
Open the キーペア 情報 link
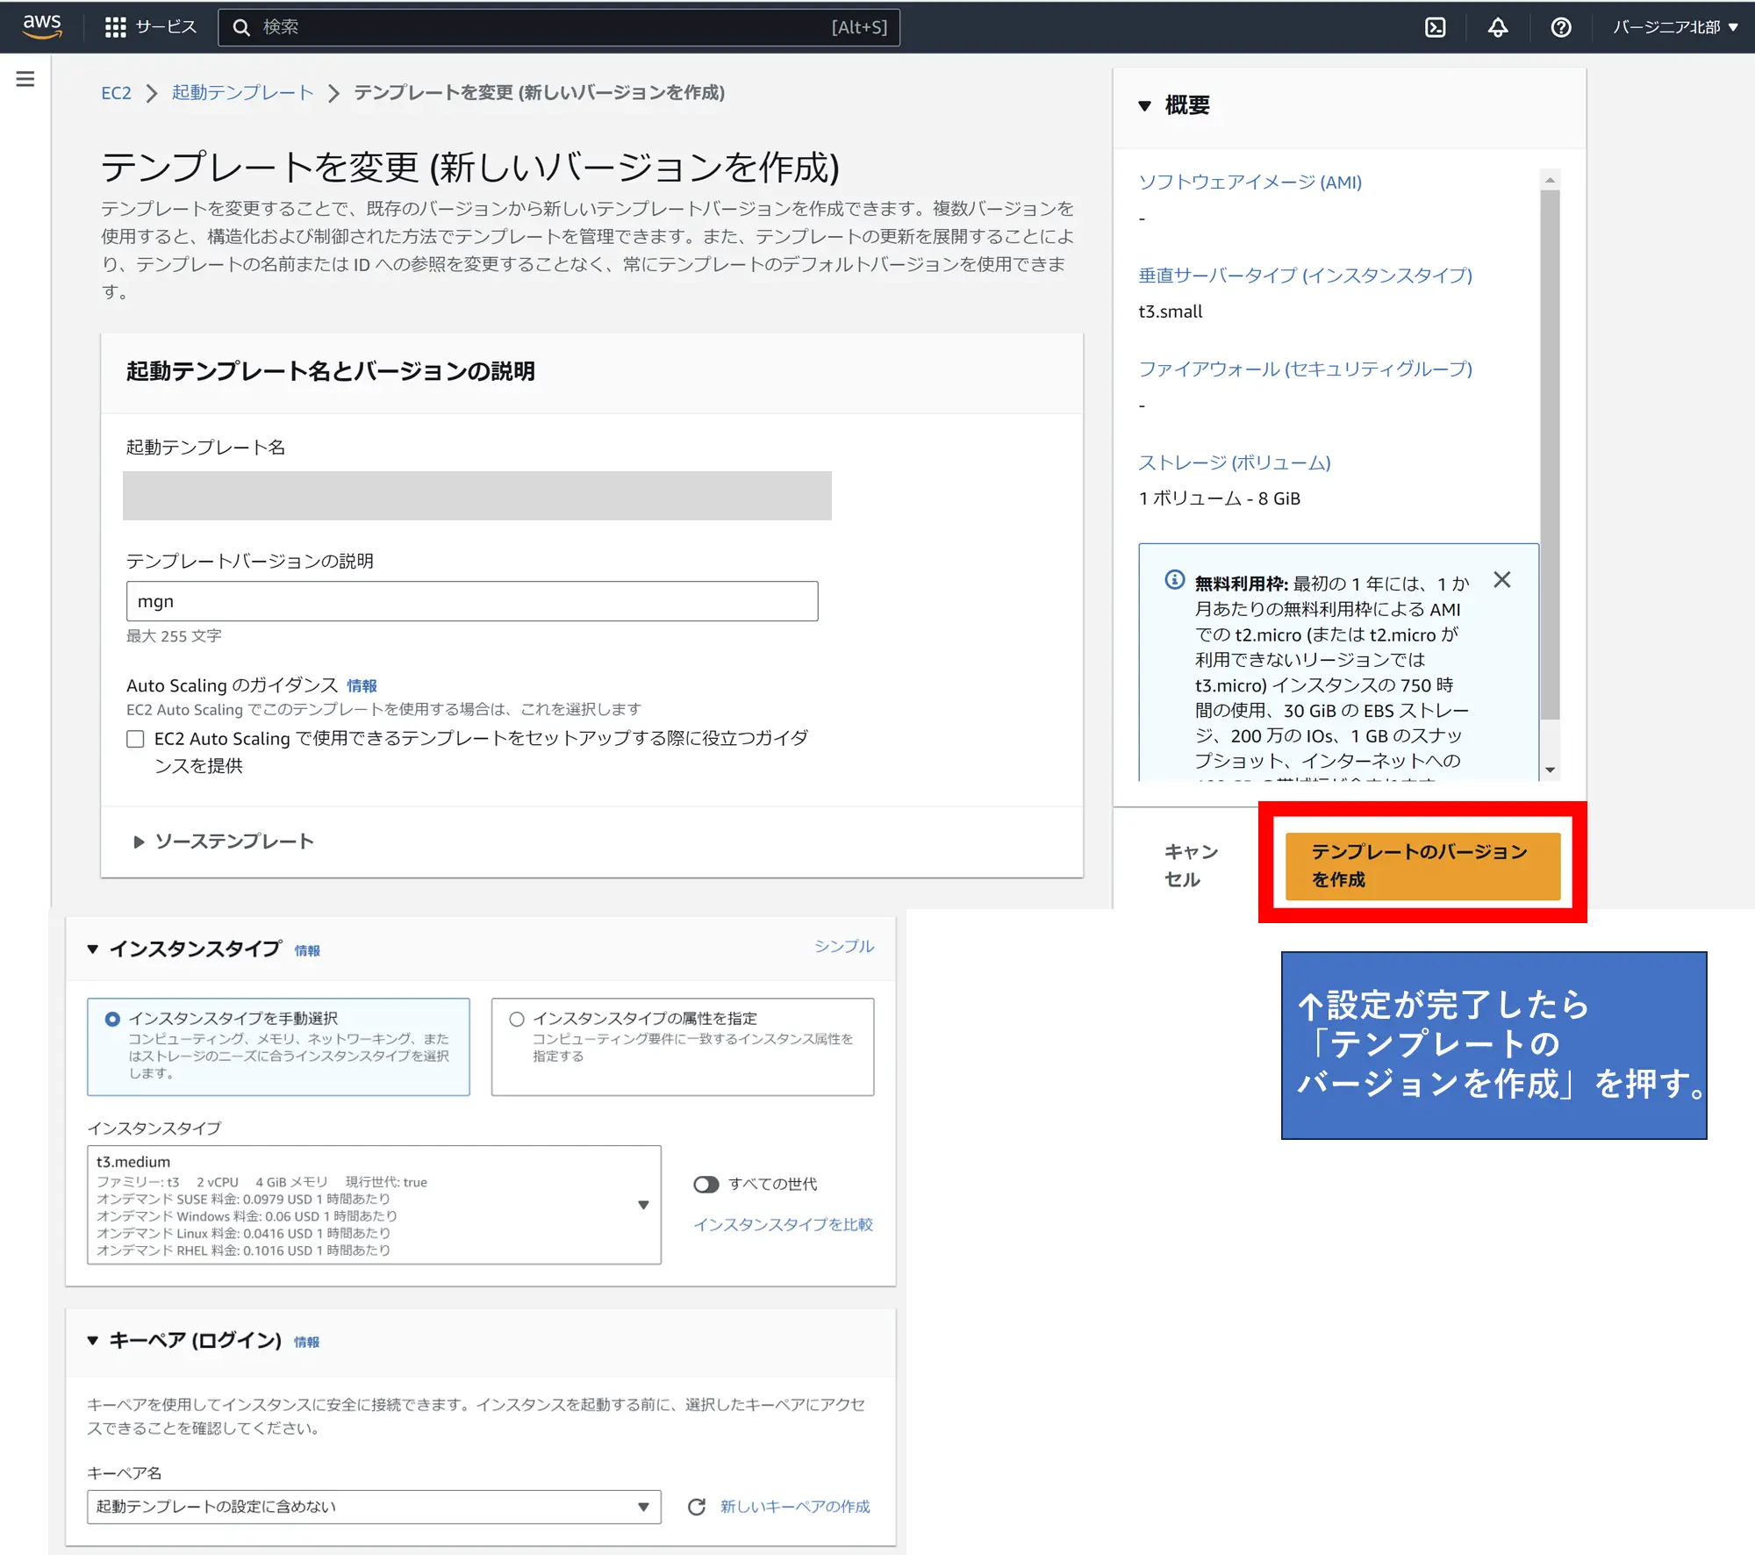306,1342
